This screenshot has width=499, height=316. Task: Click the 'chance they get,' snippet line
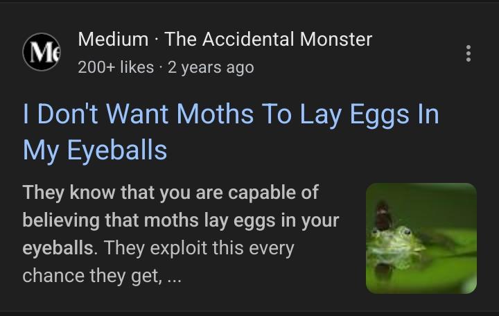click(x=92, y=276)
